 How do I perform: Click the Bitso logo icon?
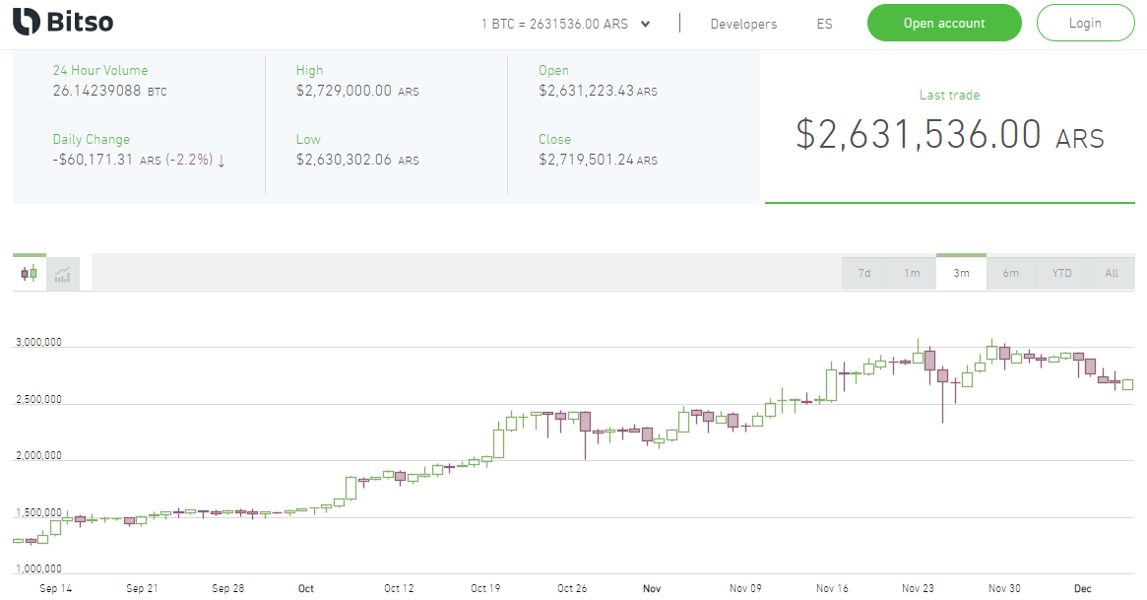click(27, 21)
